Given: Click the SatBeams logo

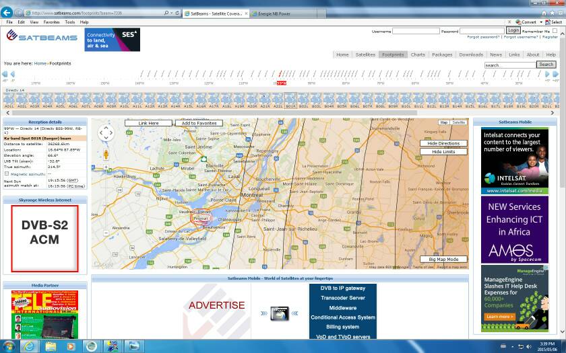Looking at the screenshot, I should (42, 36).
